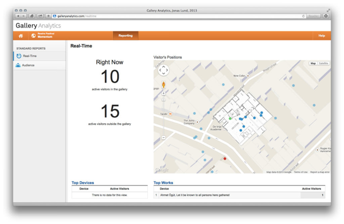Click the Audience people icon

18,65
